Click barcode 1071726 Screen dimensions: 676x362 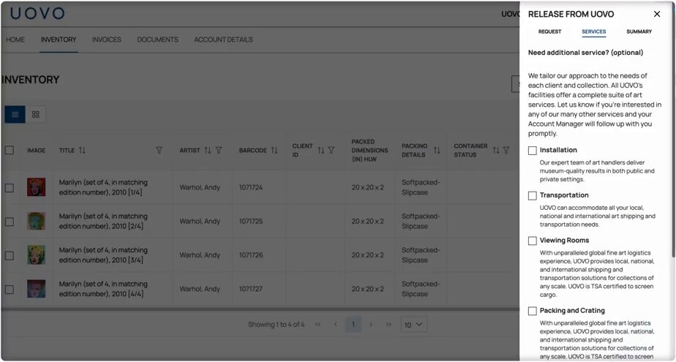[251, 255]
